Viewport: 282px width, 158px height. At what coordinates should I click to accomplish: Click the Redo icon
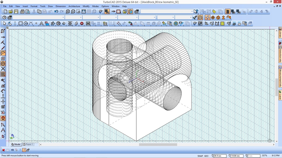point(61,11)
